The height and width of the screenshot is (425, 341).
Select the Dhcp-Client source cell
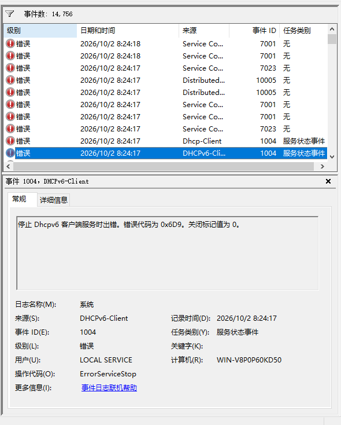click(202, 141)
